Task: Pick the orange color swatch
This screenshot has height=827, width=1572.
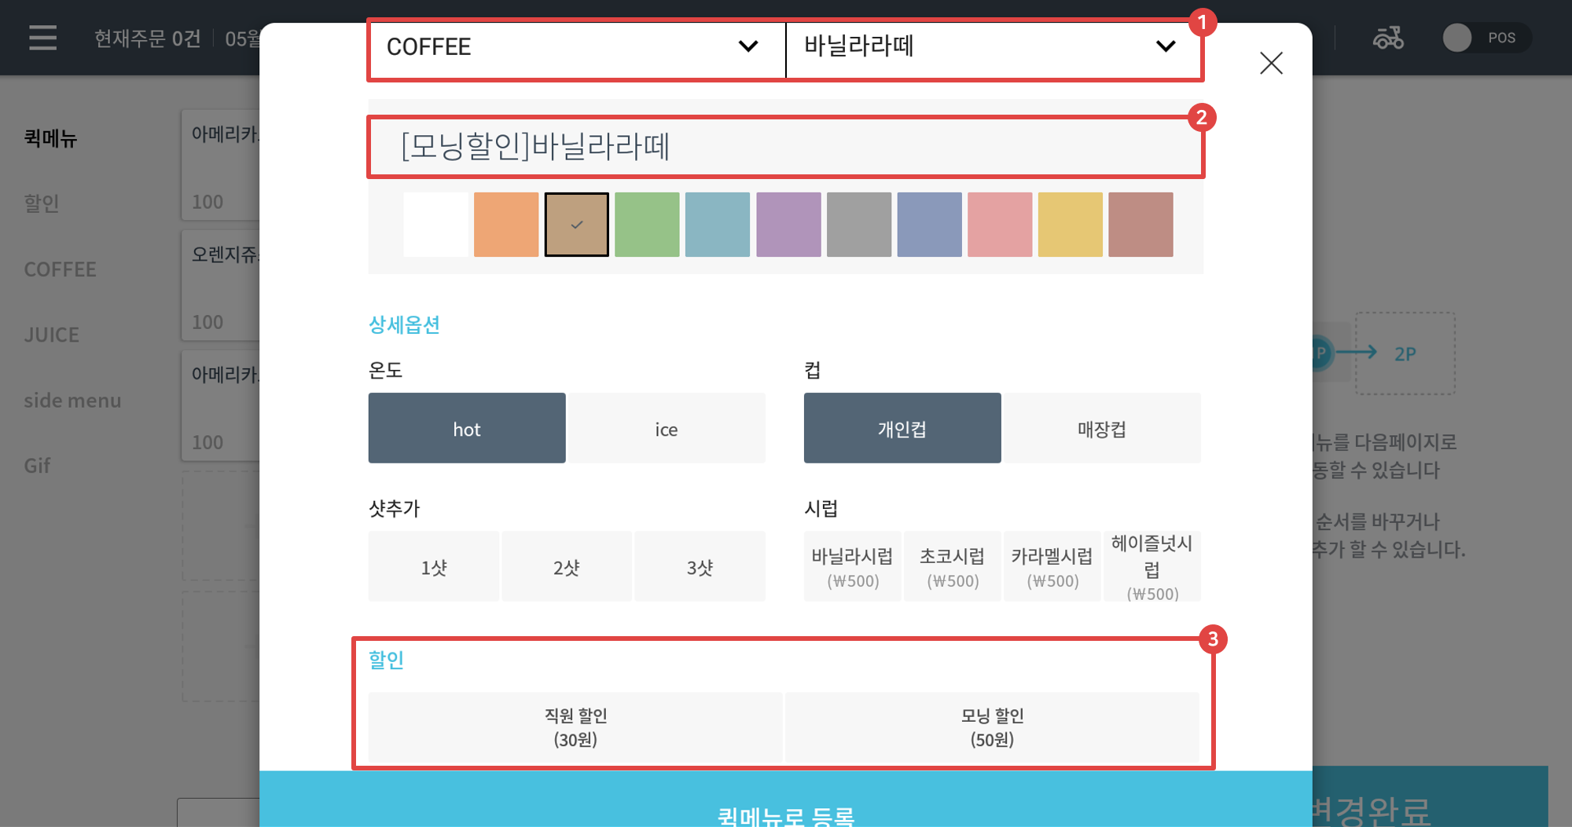Action: 506,225
